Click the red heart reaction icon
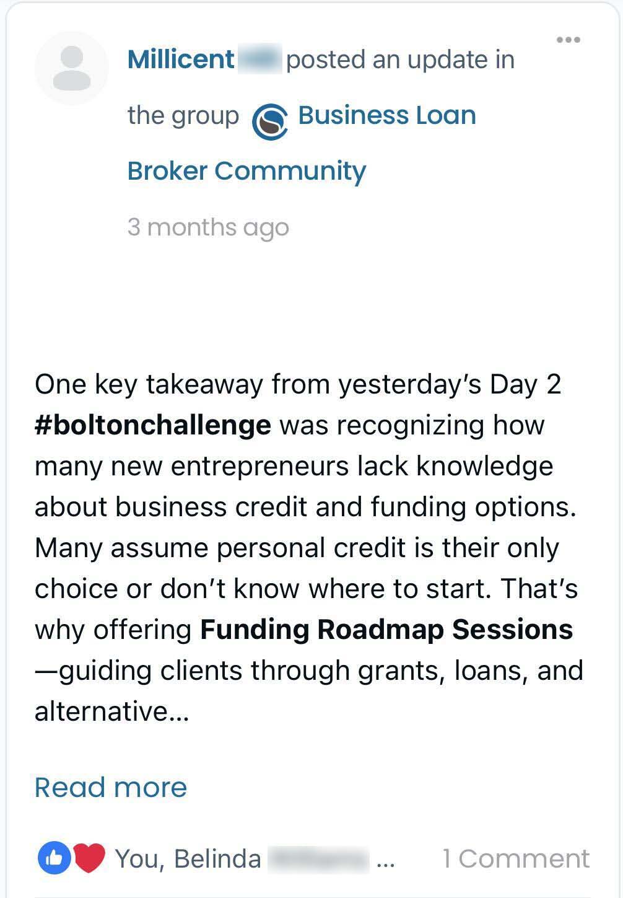Viewport: 623px width, 898px height. (89, 858)
